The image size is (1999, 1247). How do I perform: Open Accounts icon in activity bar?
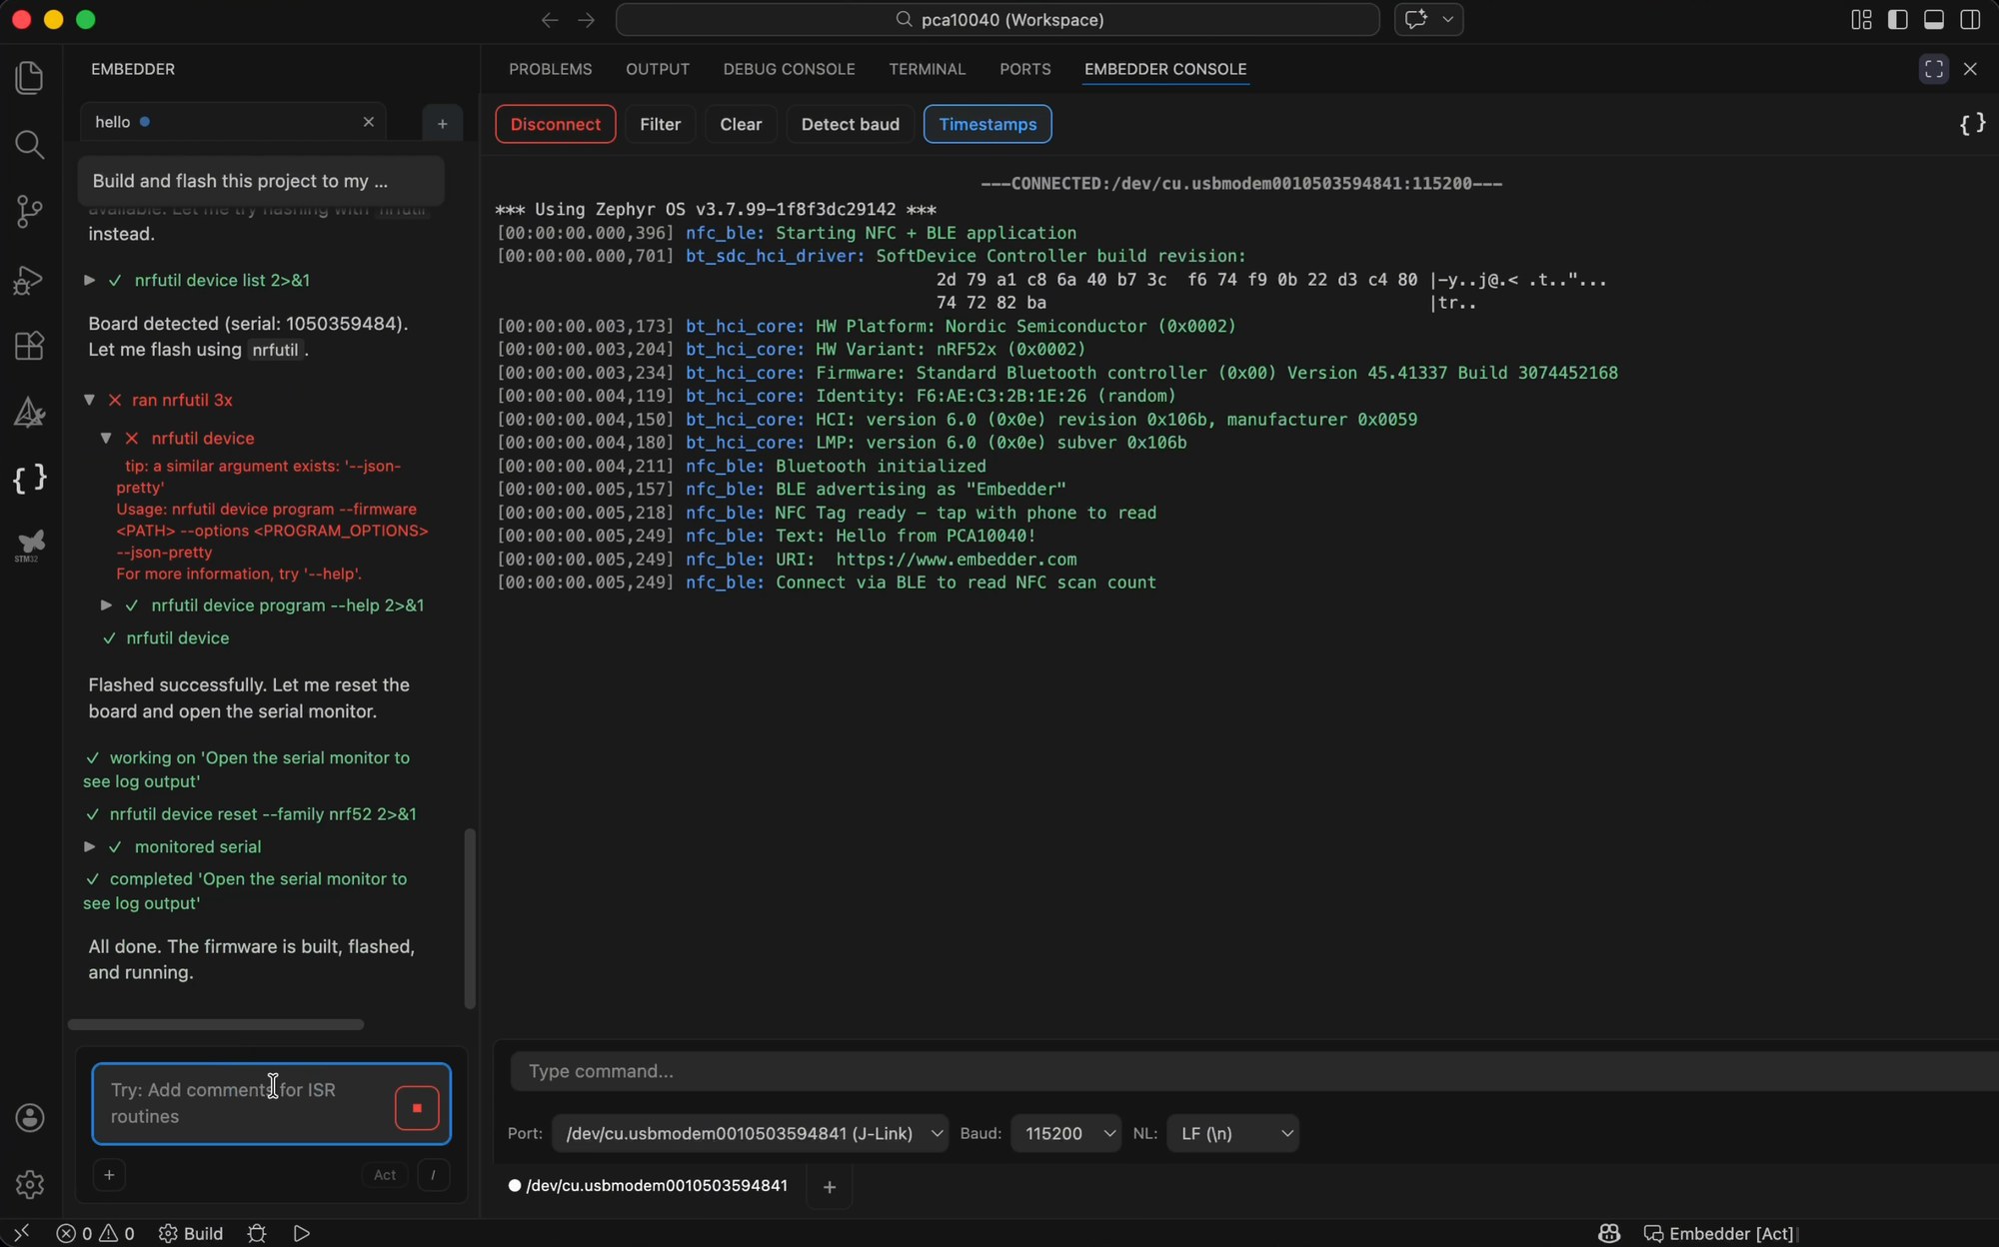coord(30,1117)
